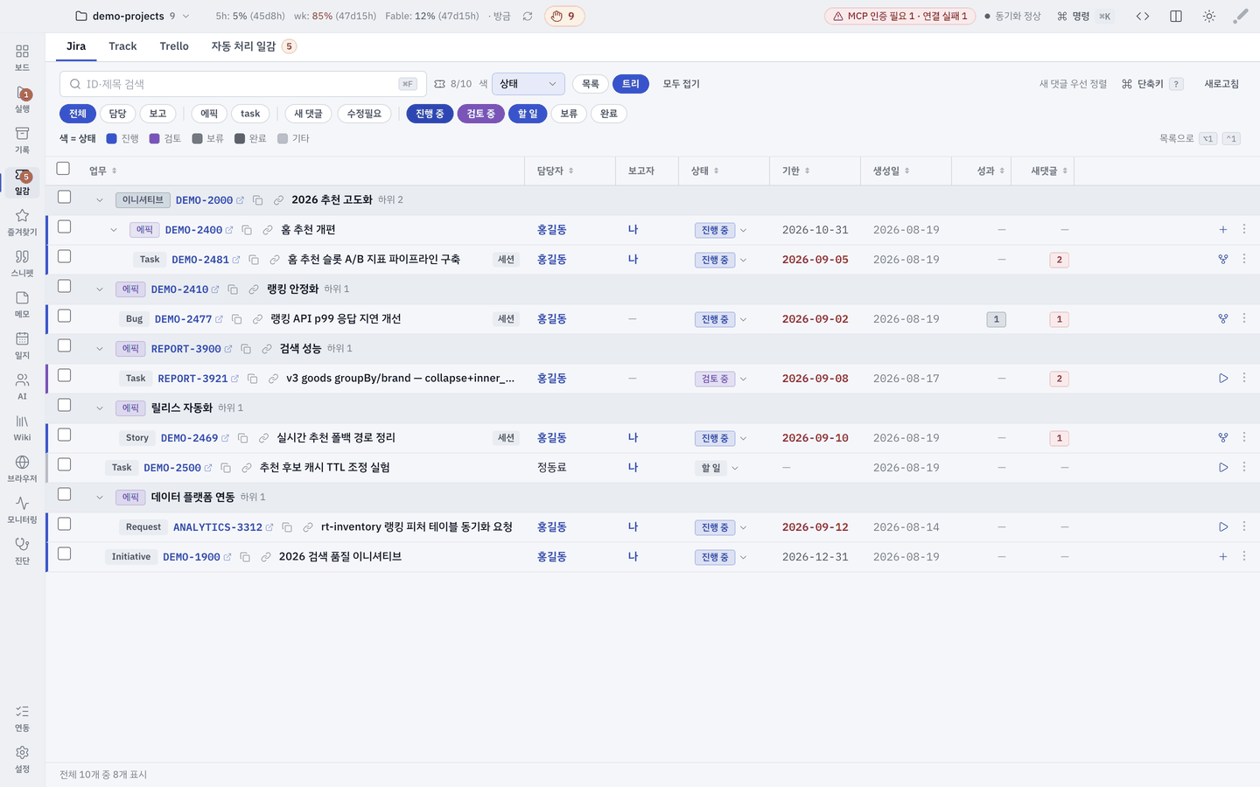Image resolution: width=1260 pixels, height=787 pixels.
Task: Open the 모니터링 sidebar icon
Action: point(22,510)
